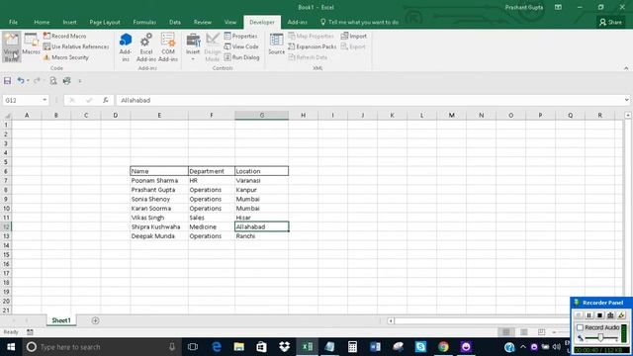Screen dimensions: 633x356
Task: Click the Share button
Action: [x=611, y=22]
